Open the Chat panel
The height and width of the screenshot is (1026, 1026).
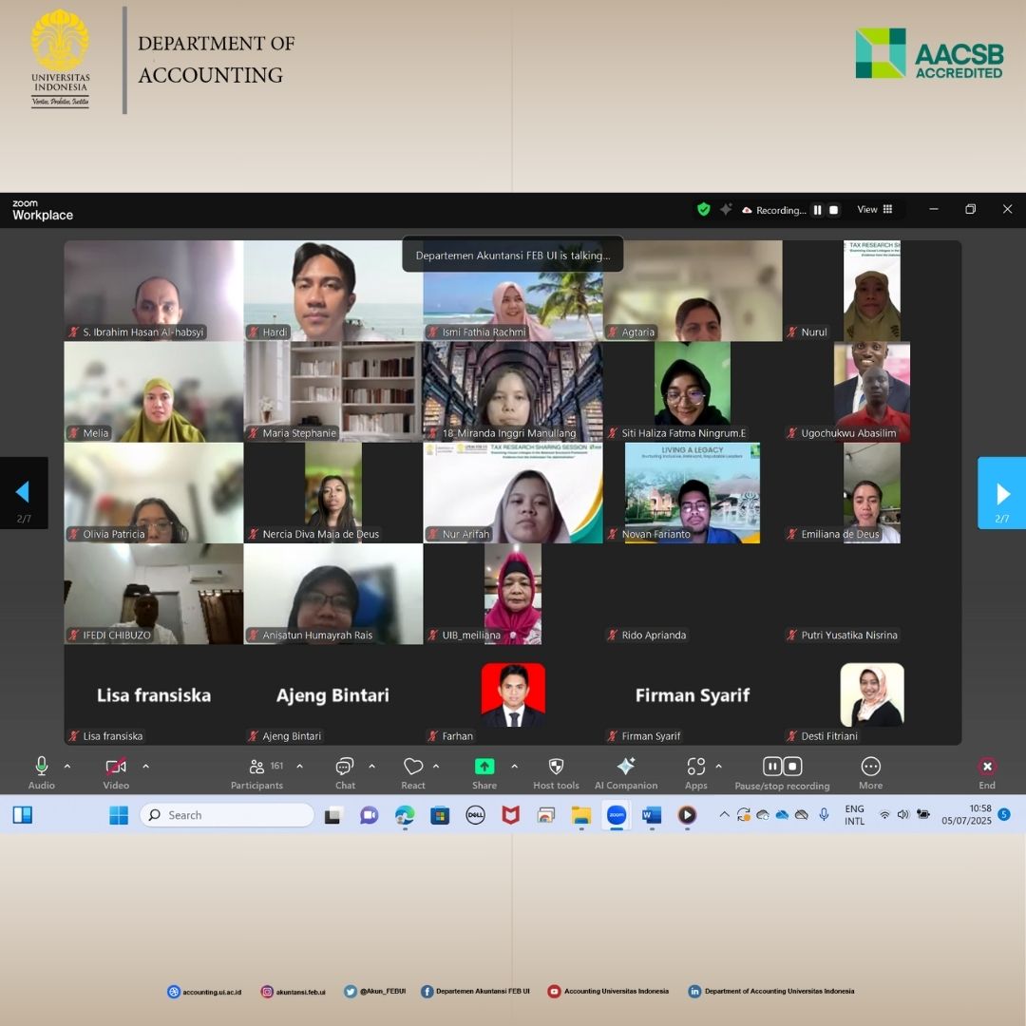345,768
